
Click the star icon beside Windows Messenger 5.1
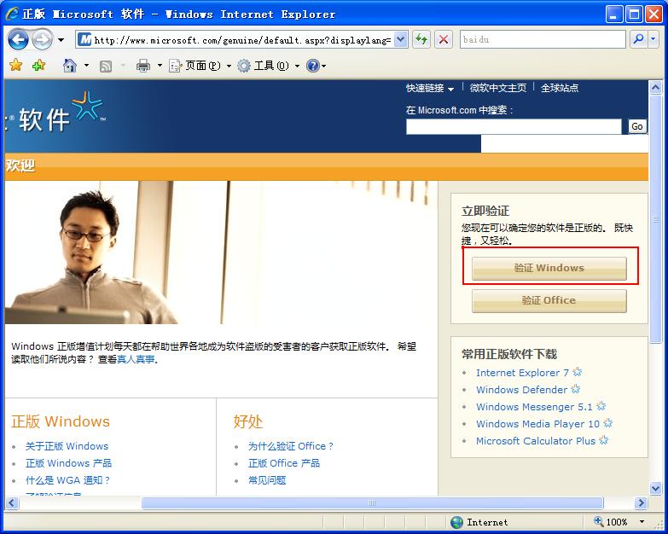tap(601, 406)
